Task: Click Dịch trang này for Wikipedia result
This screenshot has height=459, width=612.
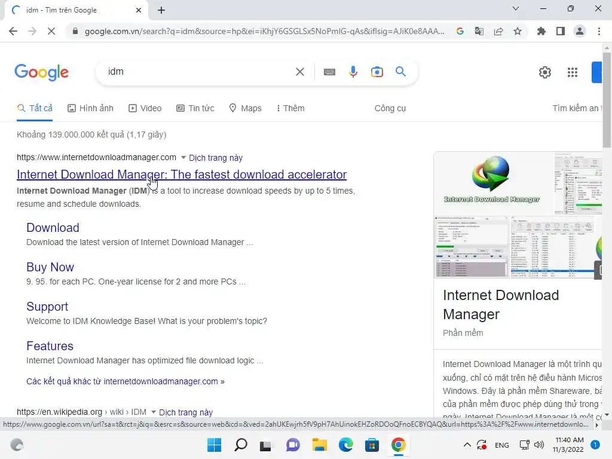Action: tap(186, 412)
